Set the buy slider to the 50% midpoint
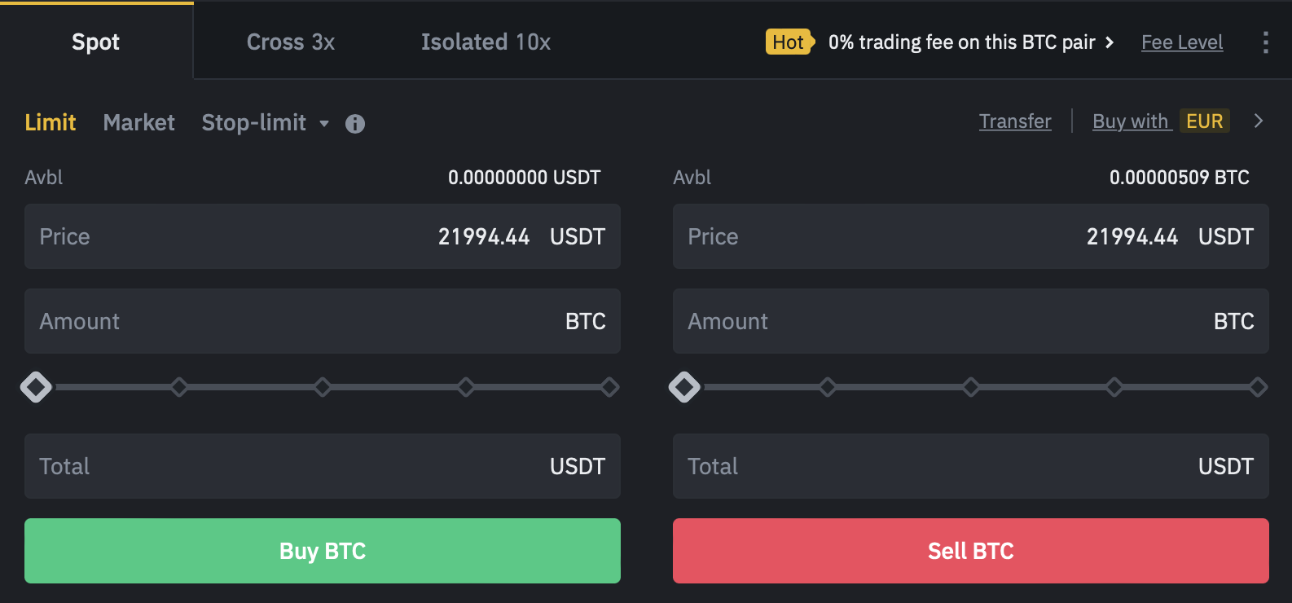This screenshot has height=603, width=1292. pyautogui.click(x=323, y=387)
